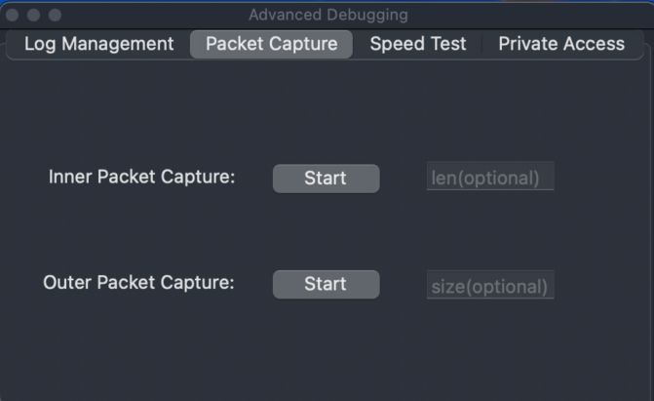Open the Speed Test tab
Image resolution: width=654 pixels, height=401 pixels.
coord(418,44)
